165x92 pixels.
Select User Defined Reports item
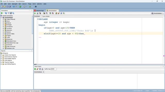10,64
